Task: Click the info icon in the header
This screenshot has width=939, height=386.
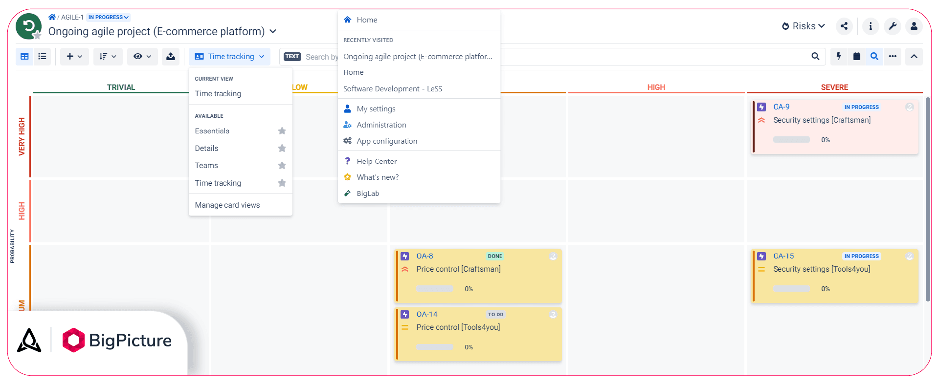Action: tap(871, 26)
